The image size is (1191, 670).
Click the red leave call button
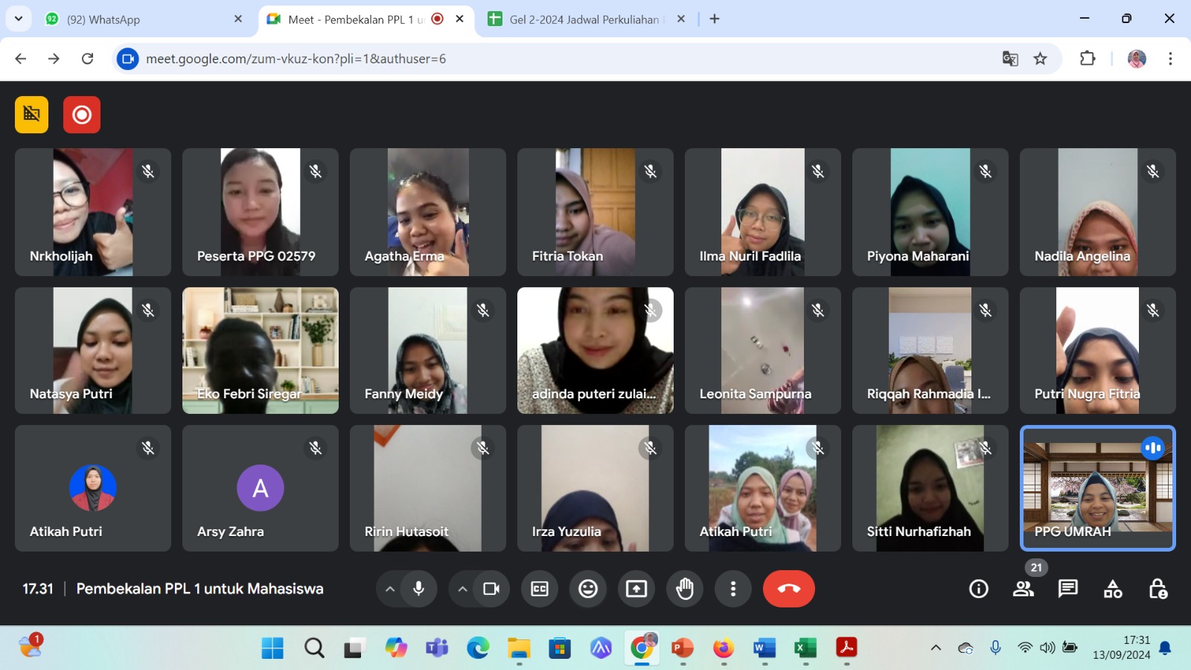point(788,589)
